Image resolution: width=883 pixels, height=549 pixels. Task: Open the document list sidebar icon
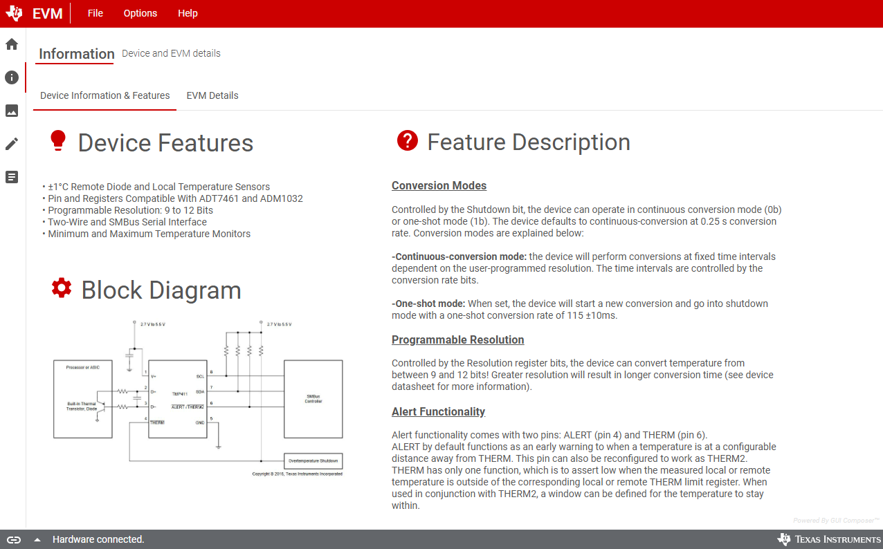pos(12,177)
